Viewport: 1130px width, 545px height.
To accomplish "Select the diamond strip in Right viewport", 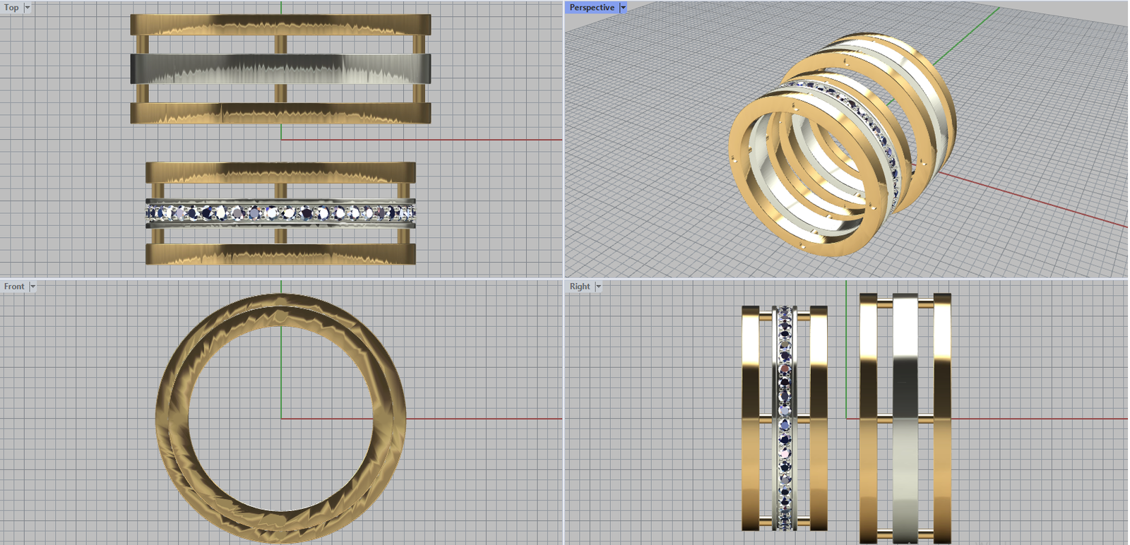I will [785, 418].
